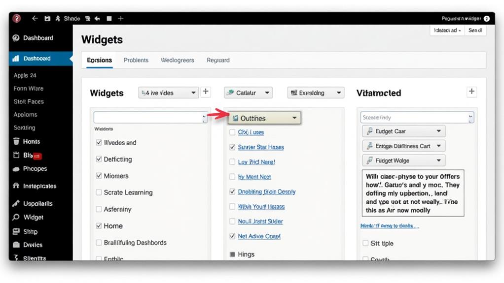Viewport: 504px width, 283px height.
Task: Open the 'ive Vides' dropdown
Action: [x=169, y=93]
